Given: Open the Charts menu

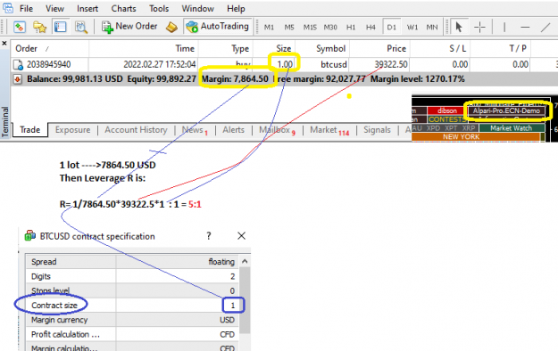Looking at the screenshot, I should [123, 9].
